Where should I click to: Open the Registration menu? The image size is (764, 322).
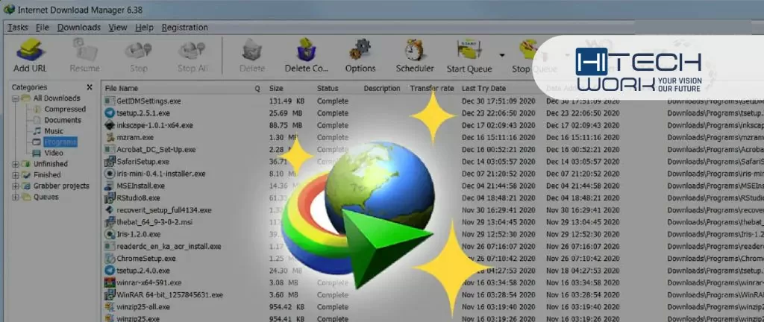coord(185,28)
